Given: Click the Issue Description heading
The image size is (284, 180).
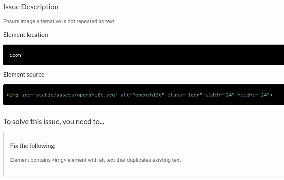Looking at the screenshot, I should pos(31,7).
